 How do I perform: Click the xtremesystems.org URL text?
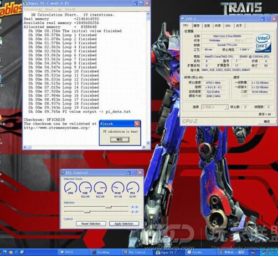point(56,128)
